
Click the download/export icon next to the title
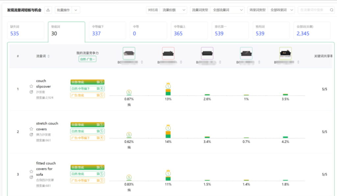[x=48, y=10]
